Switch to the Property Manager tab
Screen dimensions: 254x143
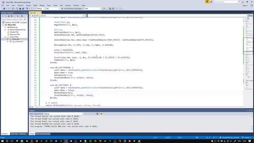(23, 134)
